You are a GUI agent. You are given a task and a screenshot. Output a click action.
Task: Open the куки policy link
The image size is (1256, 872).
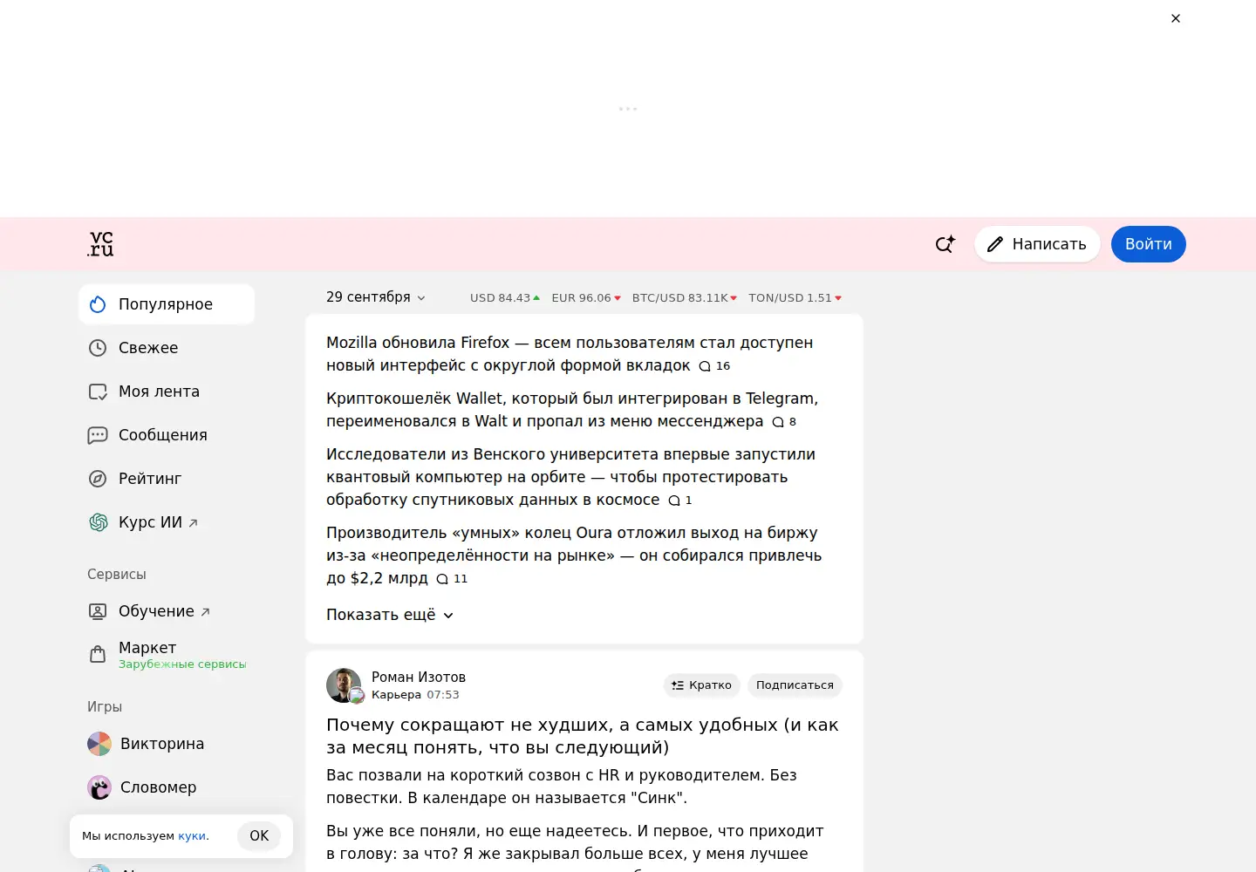coord(192,836)
